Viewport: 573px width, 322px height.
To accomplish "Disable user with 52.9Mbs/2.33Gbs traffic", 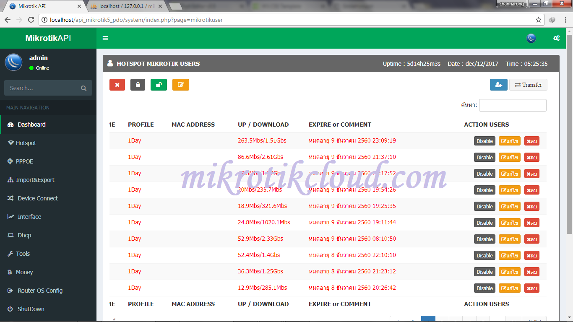I will (484, 239).
